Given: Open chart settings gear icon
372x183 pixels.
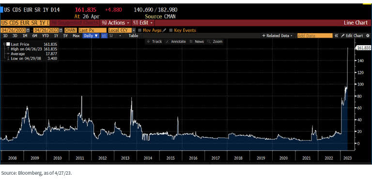Looking at the screenshot, I should pos(368,35).
